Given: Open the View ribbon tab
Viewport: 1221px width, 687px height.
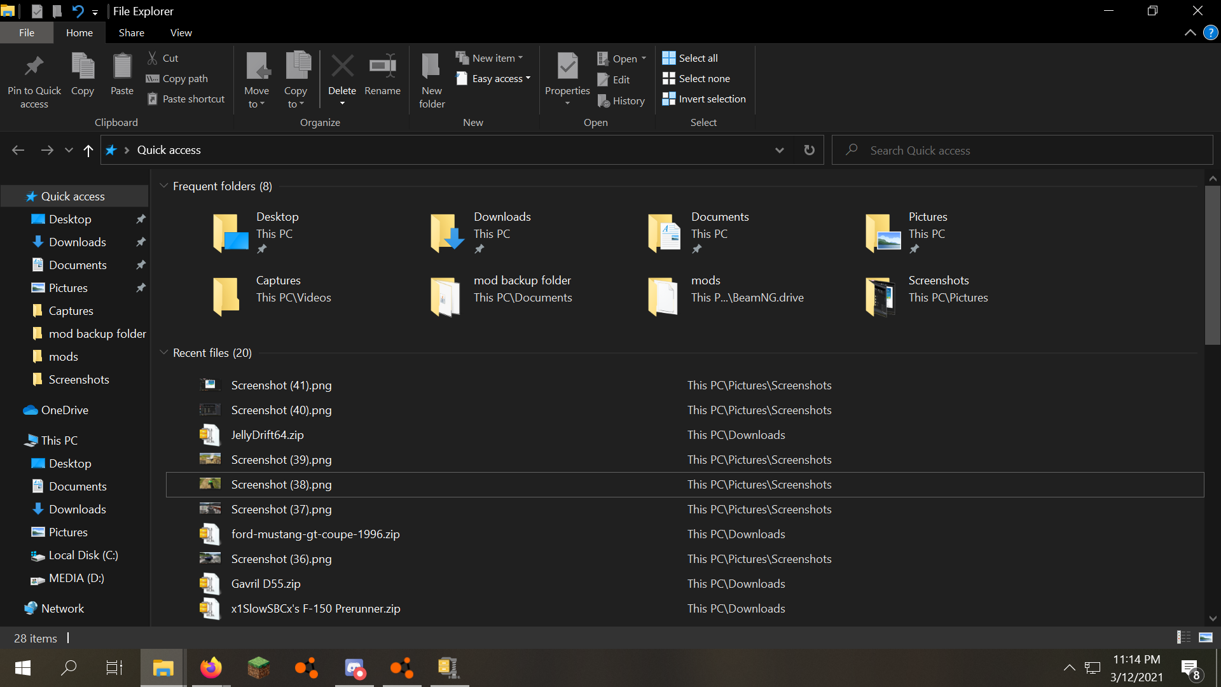Looking at the screenshot, I should [181, 32].
